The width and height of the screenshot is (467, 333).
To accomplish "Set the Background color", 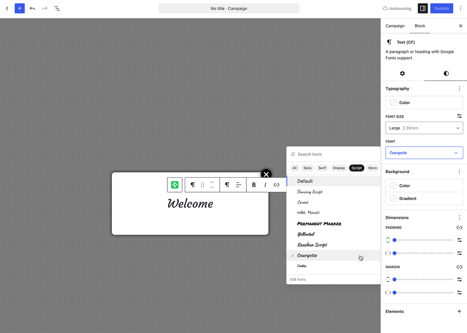I will (x=424, y=185).
